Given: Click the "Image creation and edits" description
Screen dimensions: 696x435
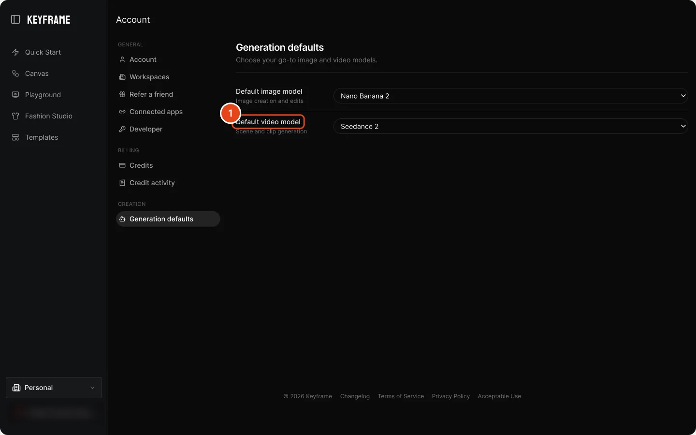Looking at the screenshot, I should 270,101.
